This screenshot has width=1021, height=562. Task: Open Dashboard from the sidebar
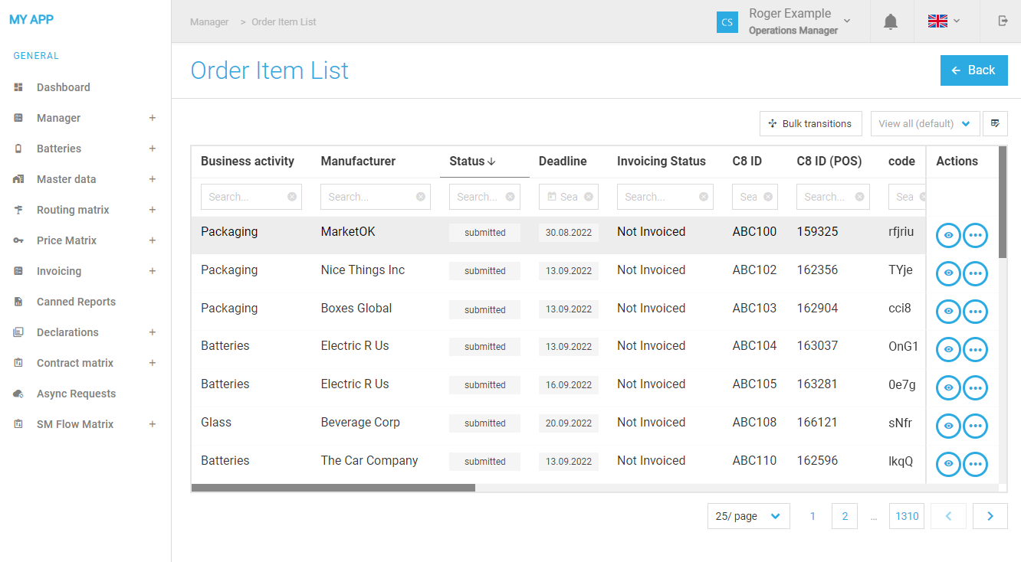(63, 87)
